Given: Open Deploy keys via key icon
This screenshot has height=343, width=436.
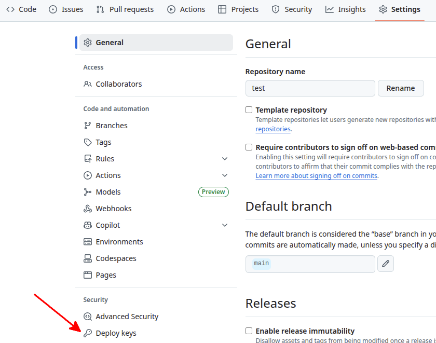Looking at the screenshot, I should pyautogui.click(x=88, y=333).
